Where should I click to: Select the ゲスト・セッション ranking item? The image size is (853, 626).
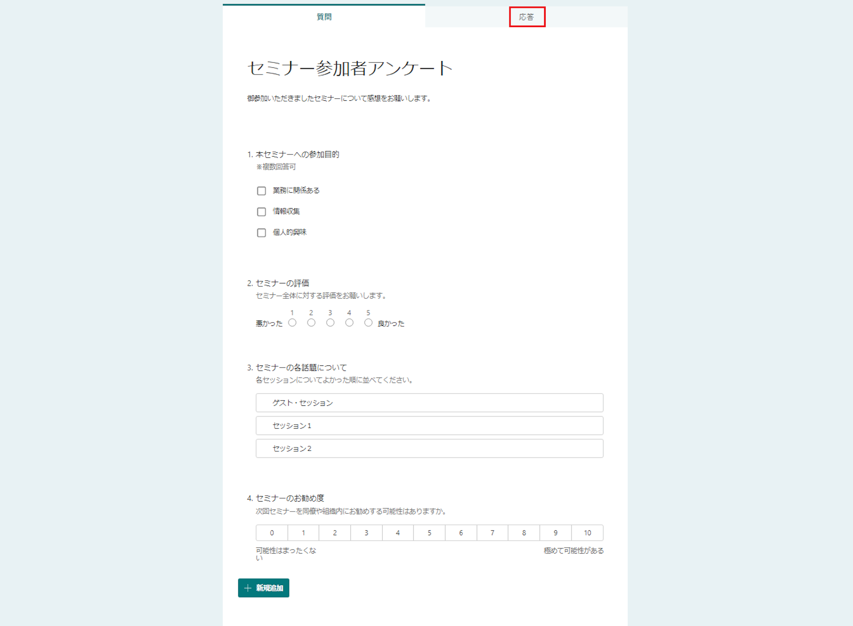coord(429,402)
